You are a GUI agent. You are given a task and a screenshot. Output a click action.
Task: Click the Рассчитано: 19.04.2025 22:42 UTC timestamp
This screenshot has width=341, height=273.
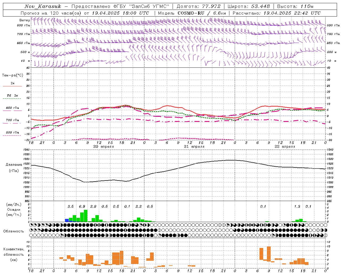click(x=277, y=13)
